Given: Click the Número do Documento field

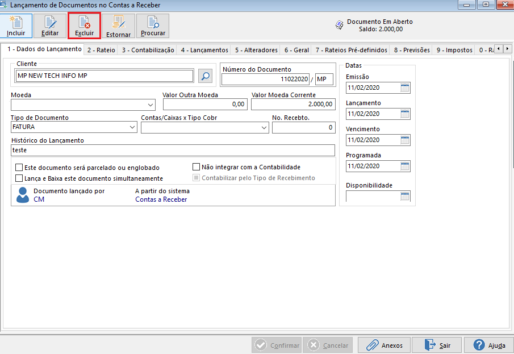Looking at the screenshot, I should (x=266, y=79).
